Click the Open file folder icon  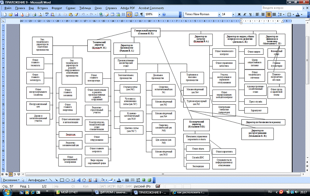11,14
